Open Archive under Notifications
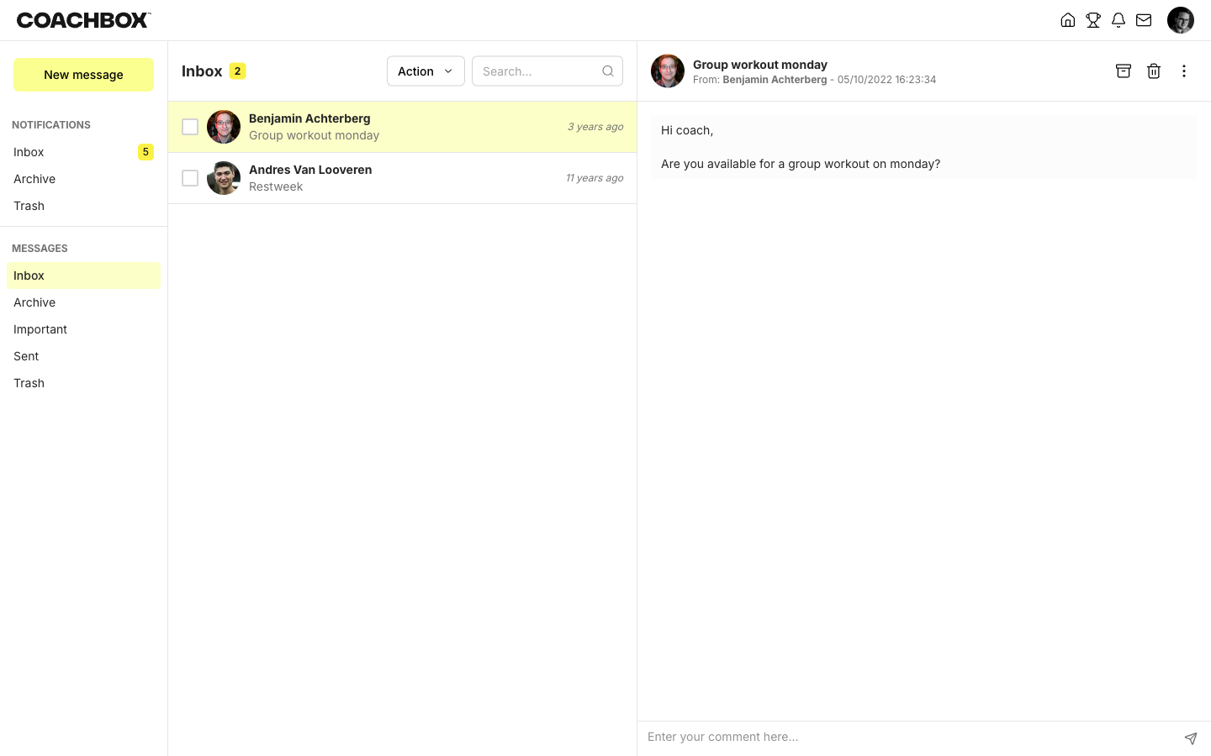 84,179
